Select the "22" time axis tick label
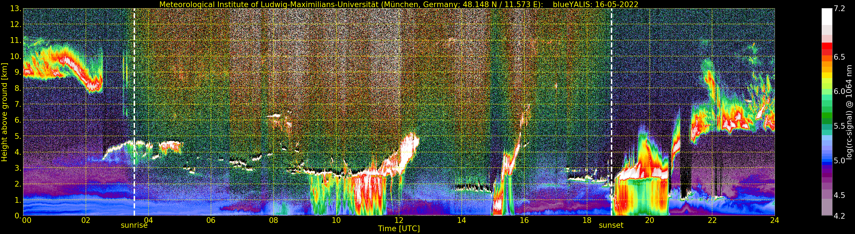The height and width of the screenshot is (234, 855). pyautogui.click(x=712, y=220)
